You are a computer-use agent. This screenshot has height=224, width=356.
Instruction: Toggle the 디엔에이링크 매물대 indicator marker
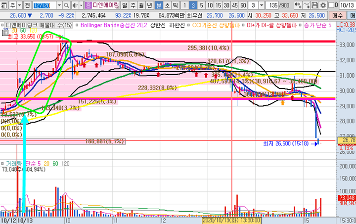pos(2,25)
